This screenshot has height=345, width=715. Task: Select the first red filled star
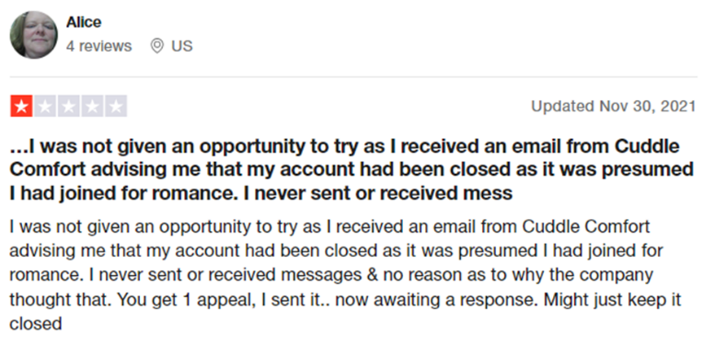[x=21, y=107]
